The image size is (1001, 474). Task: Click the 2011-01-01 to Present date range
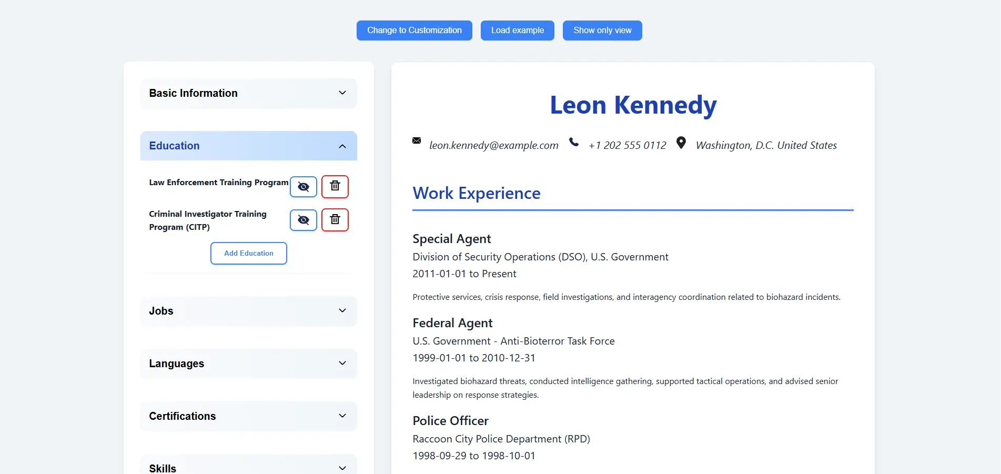(464, 274)
